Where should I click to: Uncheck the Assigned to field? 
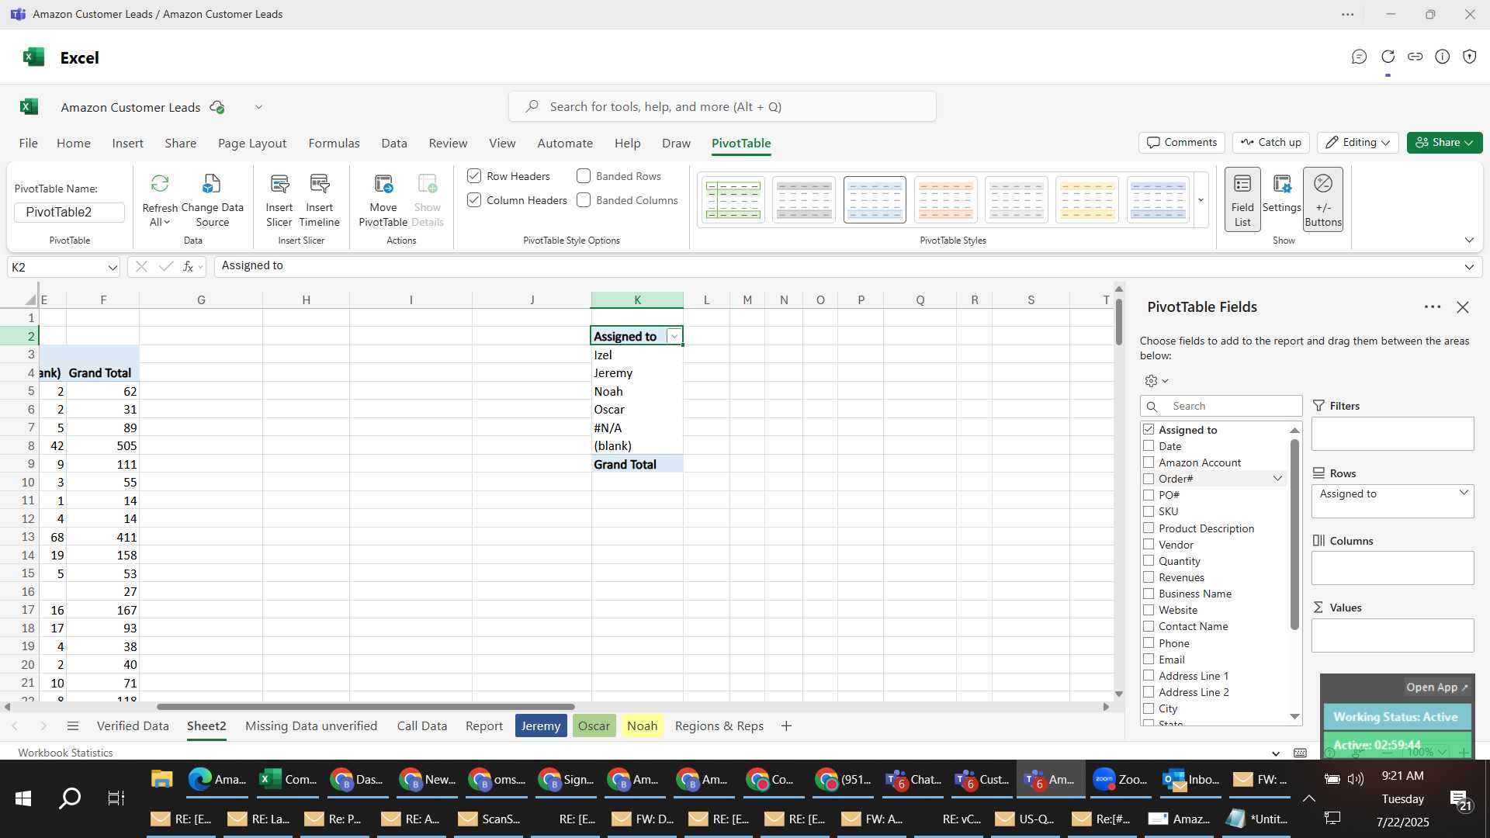tap(1149, 429)
